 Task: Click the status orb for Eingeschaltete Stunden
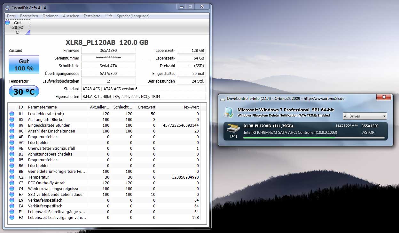coord(12,125)
